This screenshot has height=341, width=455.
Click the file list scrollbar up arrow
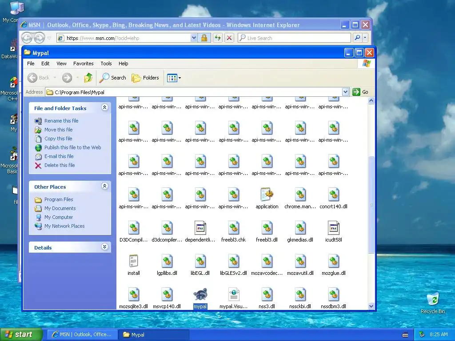pos(371,101)
